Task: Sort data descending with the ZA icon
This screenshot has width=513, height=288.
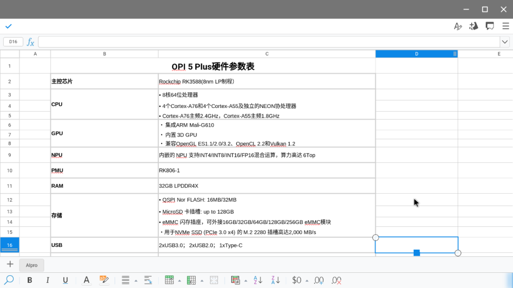Action: [275, 280]
